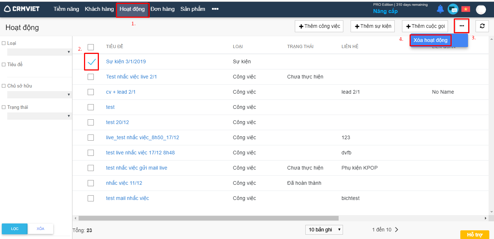Screen dimensions: 494x239
Task: Open the three-dot more actions button
Action: pyautogui.click(x=461, y=26)
